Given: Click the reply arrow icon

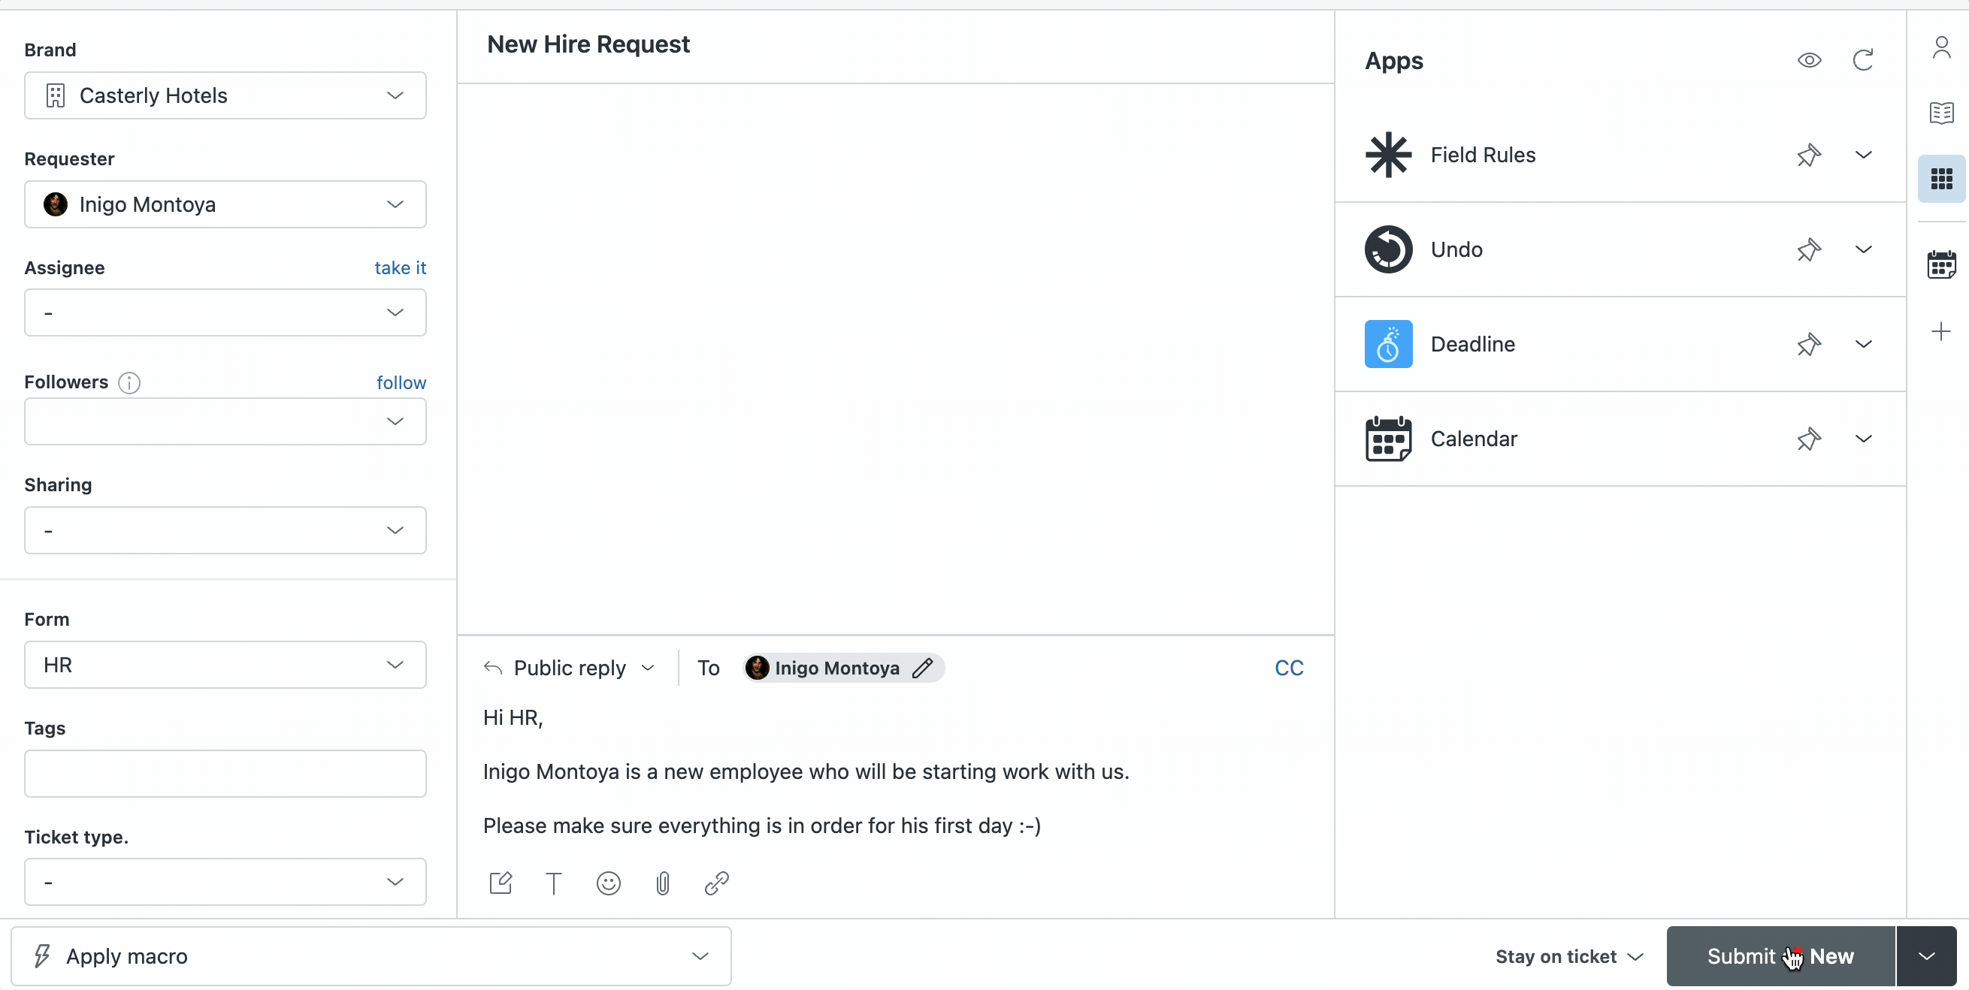Looking at the screenshot, I should pyautogui.click(x=493, y=669).
